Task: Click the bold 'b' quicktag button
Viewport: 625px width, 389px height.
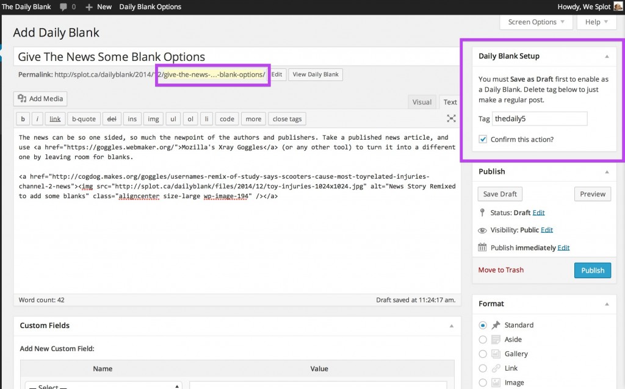Action: 23,119
